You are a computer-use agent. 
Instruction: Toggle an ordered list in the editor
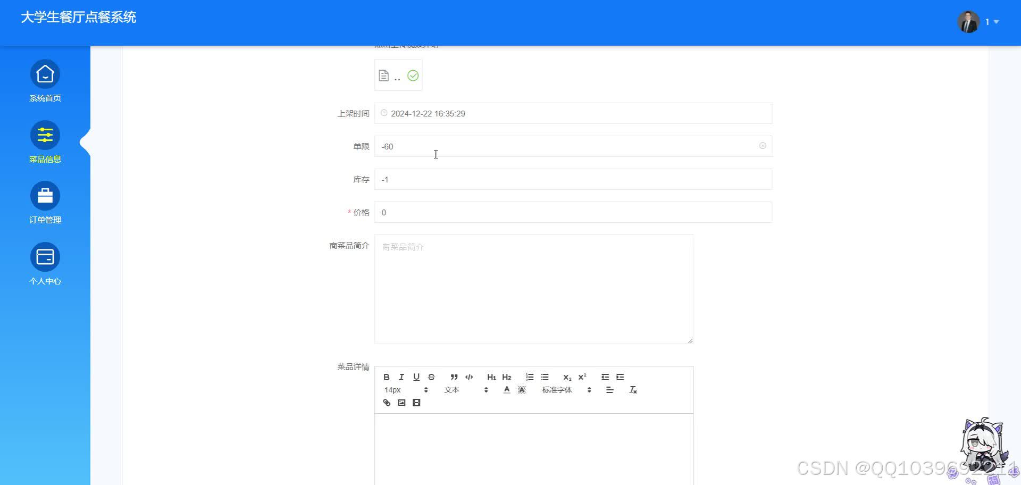tap(530, 377)
